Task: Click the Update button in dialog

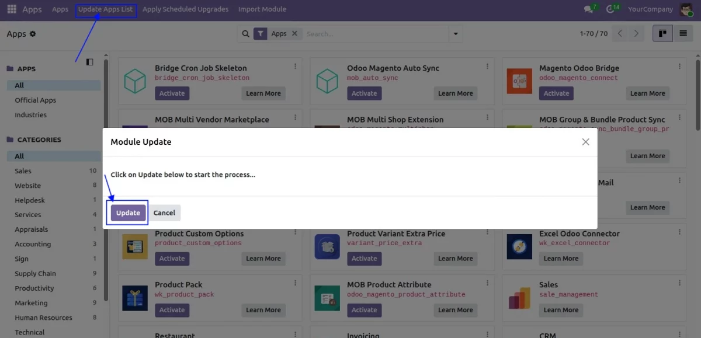Action: click(x=128, y=213)
